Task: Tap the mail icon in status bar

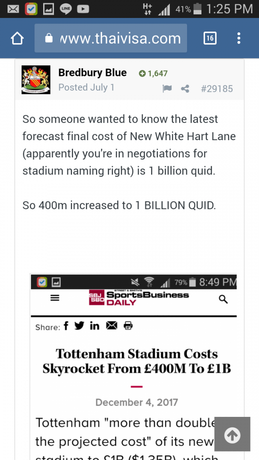Action: point(13,9)
